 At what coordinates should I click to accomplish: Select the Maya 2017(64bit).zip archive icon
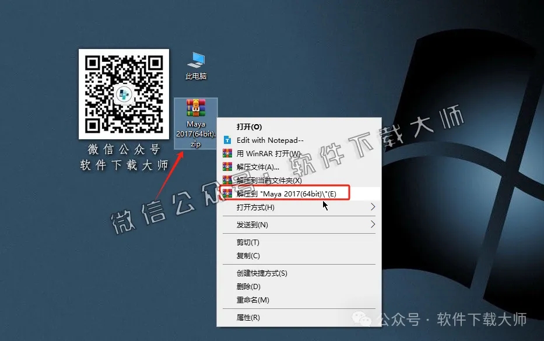pyautogui.click(x=196, y=123)
